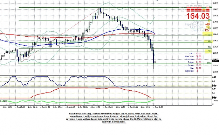The height and width of the screenshot is (135, 219).
Task: Click the green signal bar in the timeframe grid
Action: click(x=204, y=8)
